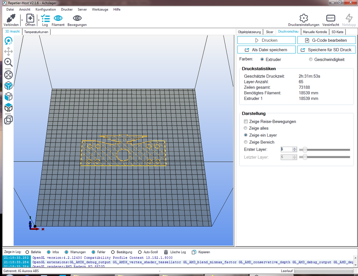This screenshot has width=358, height=276.
Task: Select the Zeige ein Layer option
Action: pyautogui.click(x=246, y=135)
